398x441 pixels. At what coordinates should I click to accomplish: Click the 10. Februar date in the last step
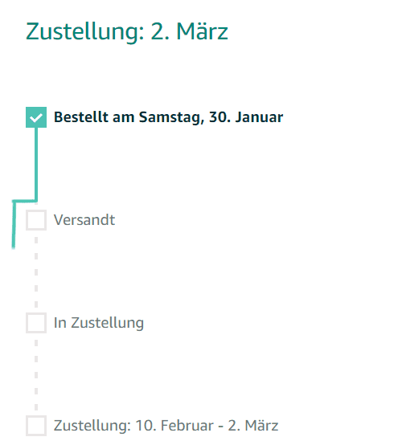click(174, 426)
